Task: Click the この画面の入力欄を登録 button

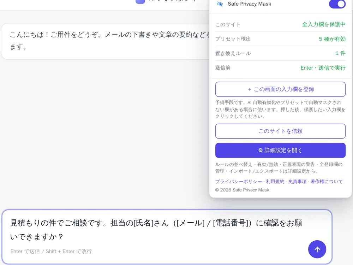Action: [x=280, y=89]
